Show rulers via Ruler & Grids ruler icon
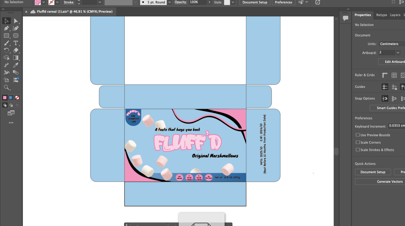This screenshot has width=405, height=226. pyautogui.click(x=385, y=75)
